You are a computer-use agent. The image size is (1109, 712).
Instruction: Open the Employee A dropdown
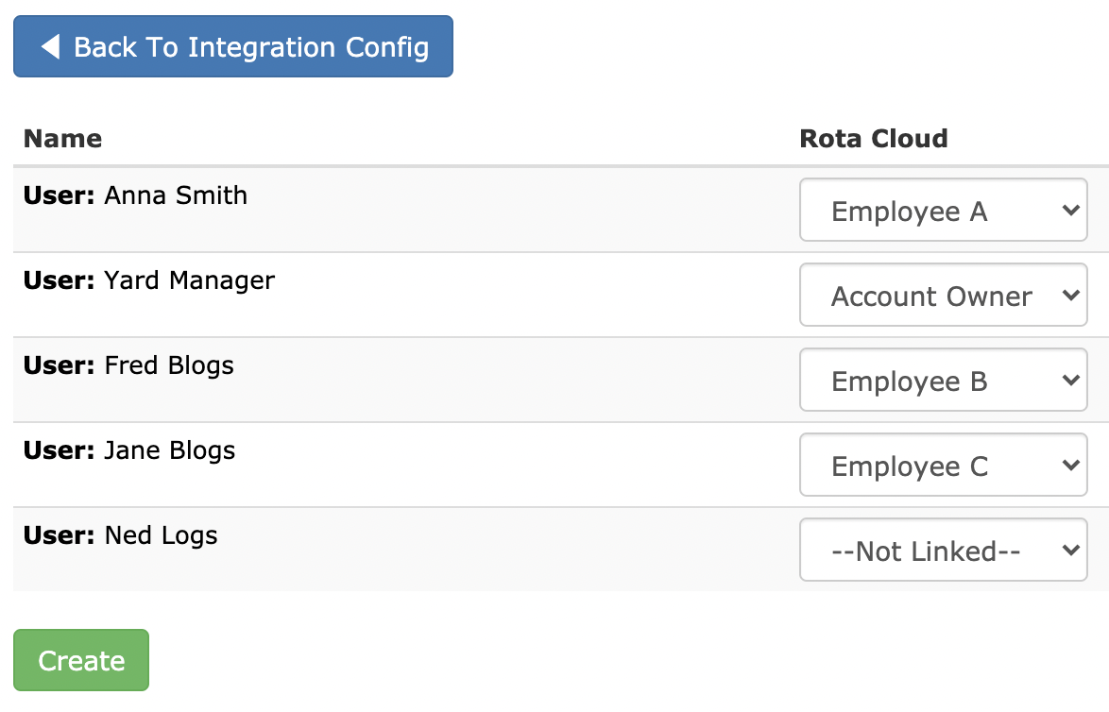tap(942, 210)
